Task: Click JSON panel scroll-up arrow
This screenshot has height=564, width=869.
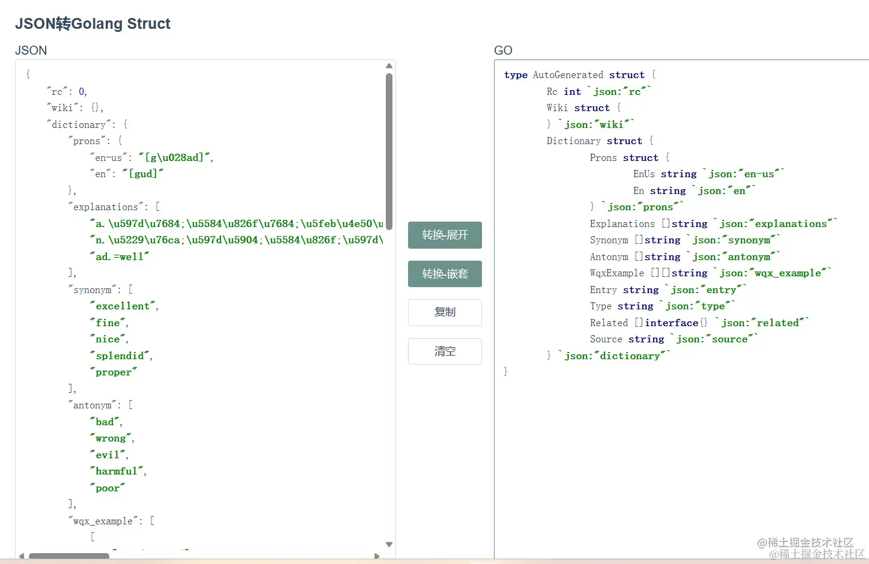Action: coord(389,66)
